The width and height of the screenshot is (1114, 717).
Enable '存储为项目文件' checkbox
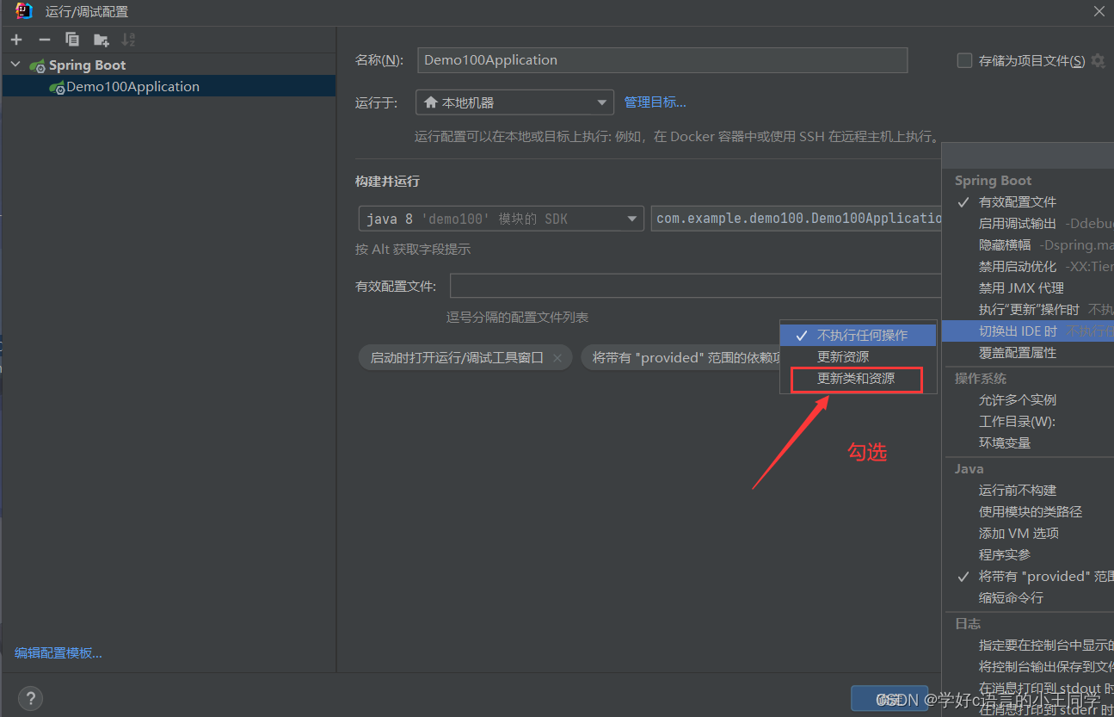click(x=964, y=60)
